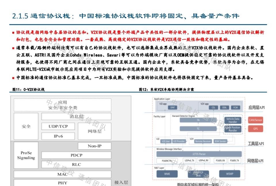
Task: Click the 'Application Layer' label
Action: (162, 99)
